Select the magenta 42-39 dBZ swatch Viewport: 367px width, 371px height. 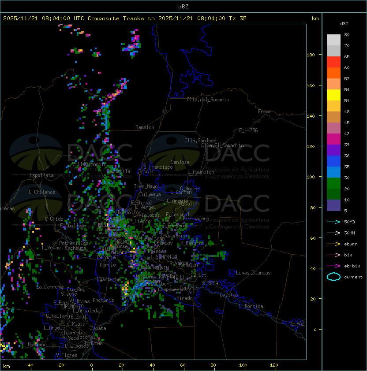(x=333, y=139)
